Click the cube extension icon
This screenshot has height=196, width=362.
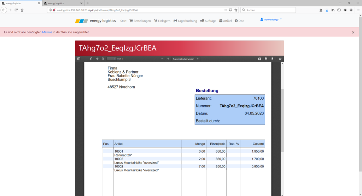345,10
